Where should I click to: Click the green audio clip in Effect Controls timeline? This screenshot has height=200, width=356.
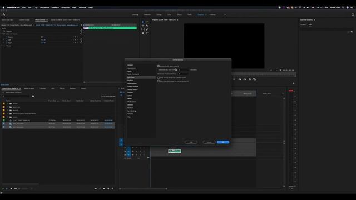pos(110,28)
